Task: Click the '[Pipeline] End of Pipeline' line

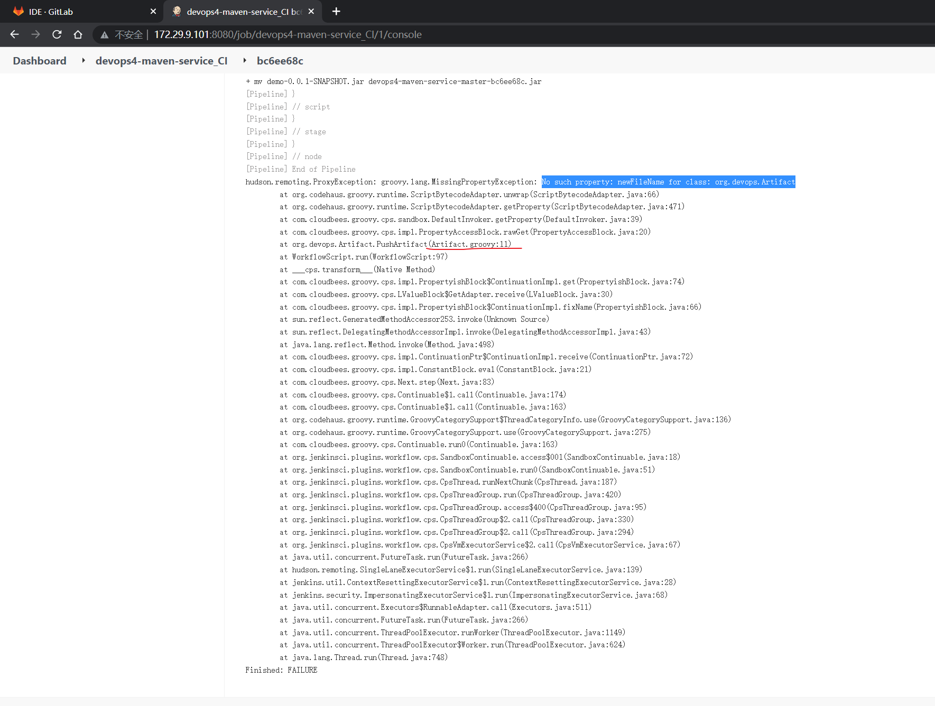Action: tap(301, 169)
